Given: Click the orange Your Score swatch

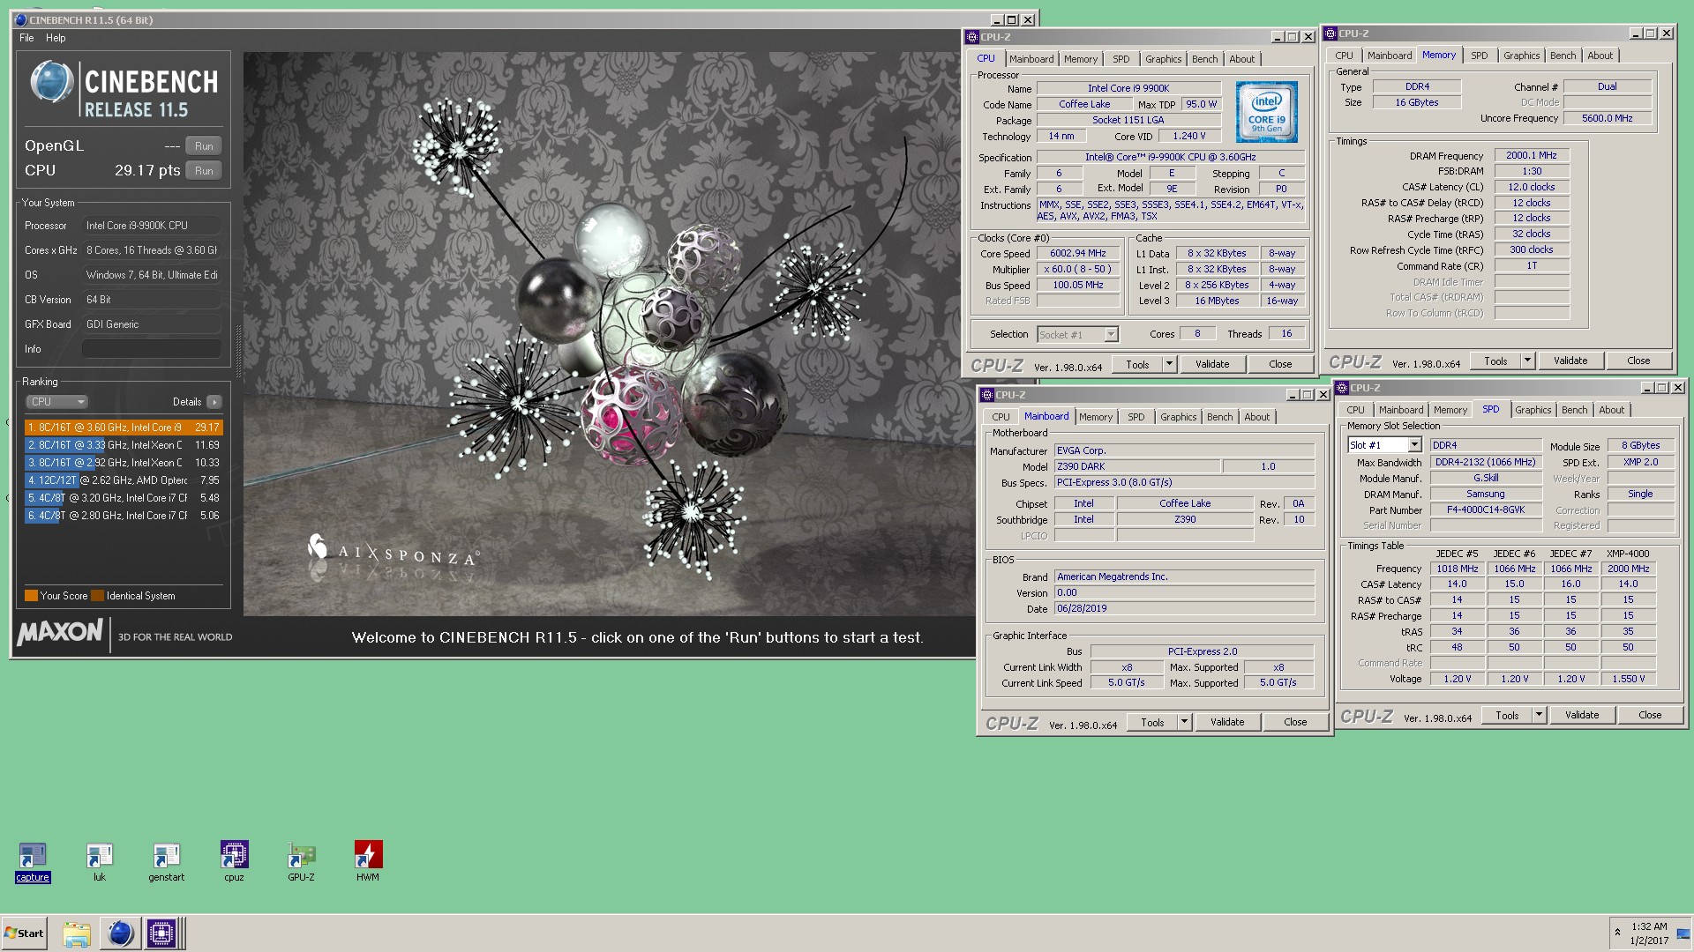Looking at the screenshot, I should 31,596.
